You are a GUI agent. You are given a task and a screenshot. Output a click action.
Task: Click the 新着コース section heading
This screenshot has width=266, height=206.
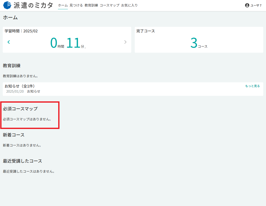tap(14, 135)
